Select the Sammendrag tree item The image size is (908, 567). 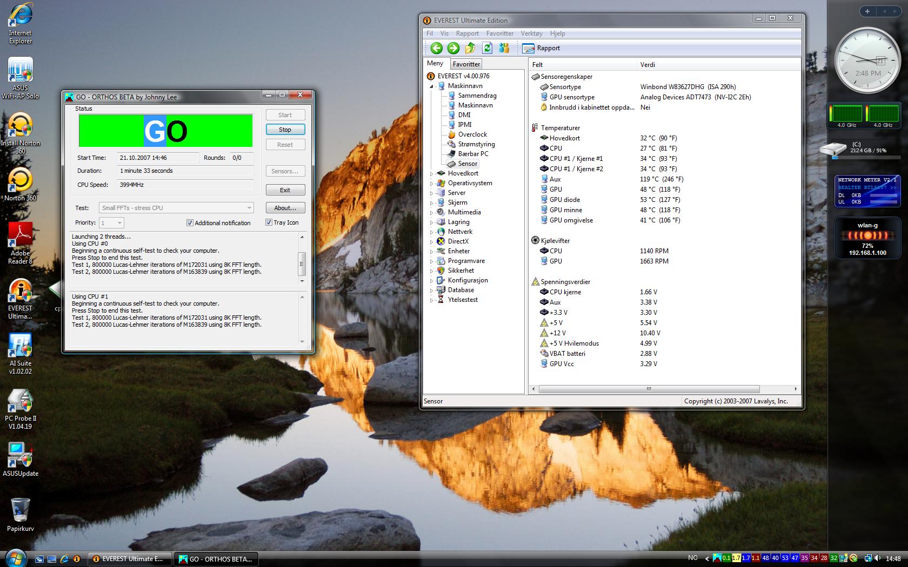(477, 96)
